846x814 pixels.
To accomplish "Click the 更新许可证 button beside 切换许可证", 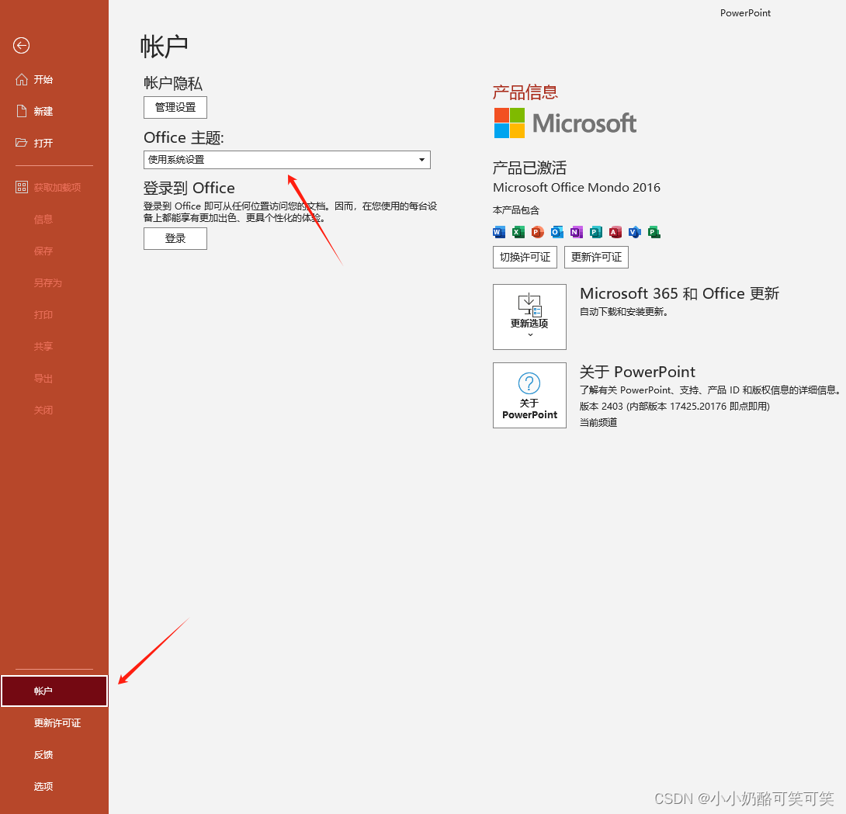I will coord(596,257).
